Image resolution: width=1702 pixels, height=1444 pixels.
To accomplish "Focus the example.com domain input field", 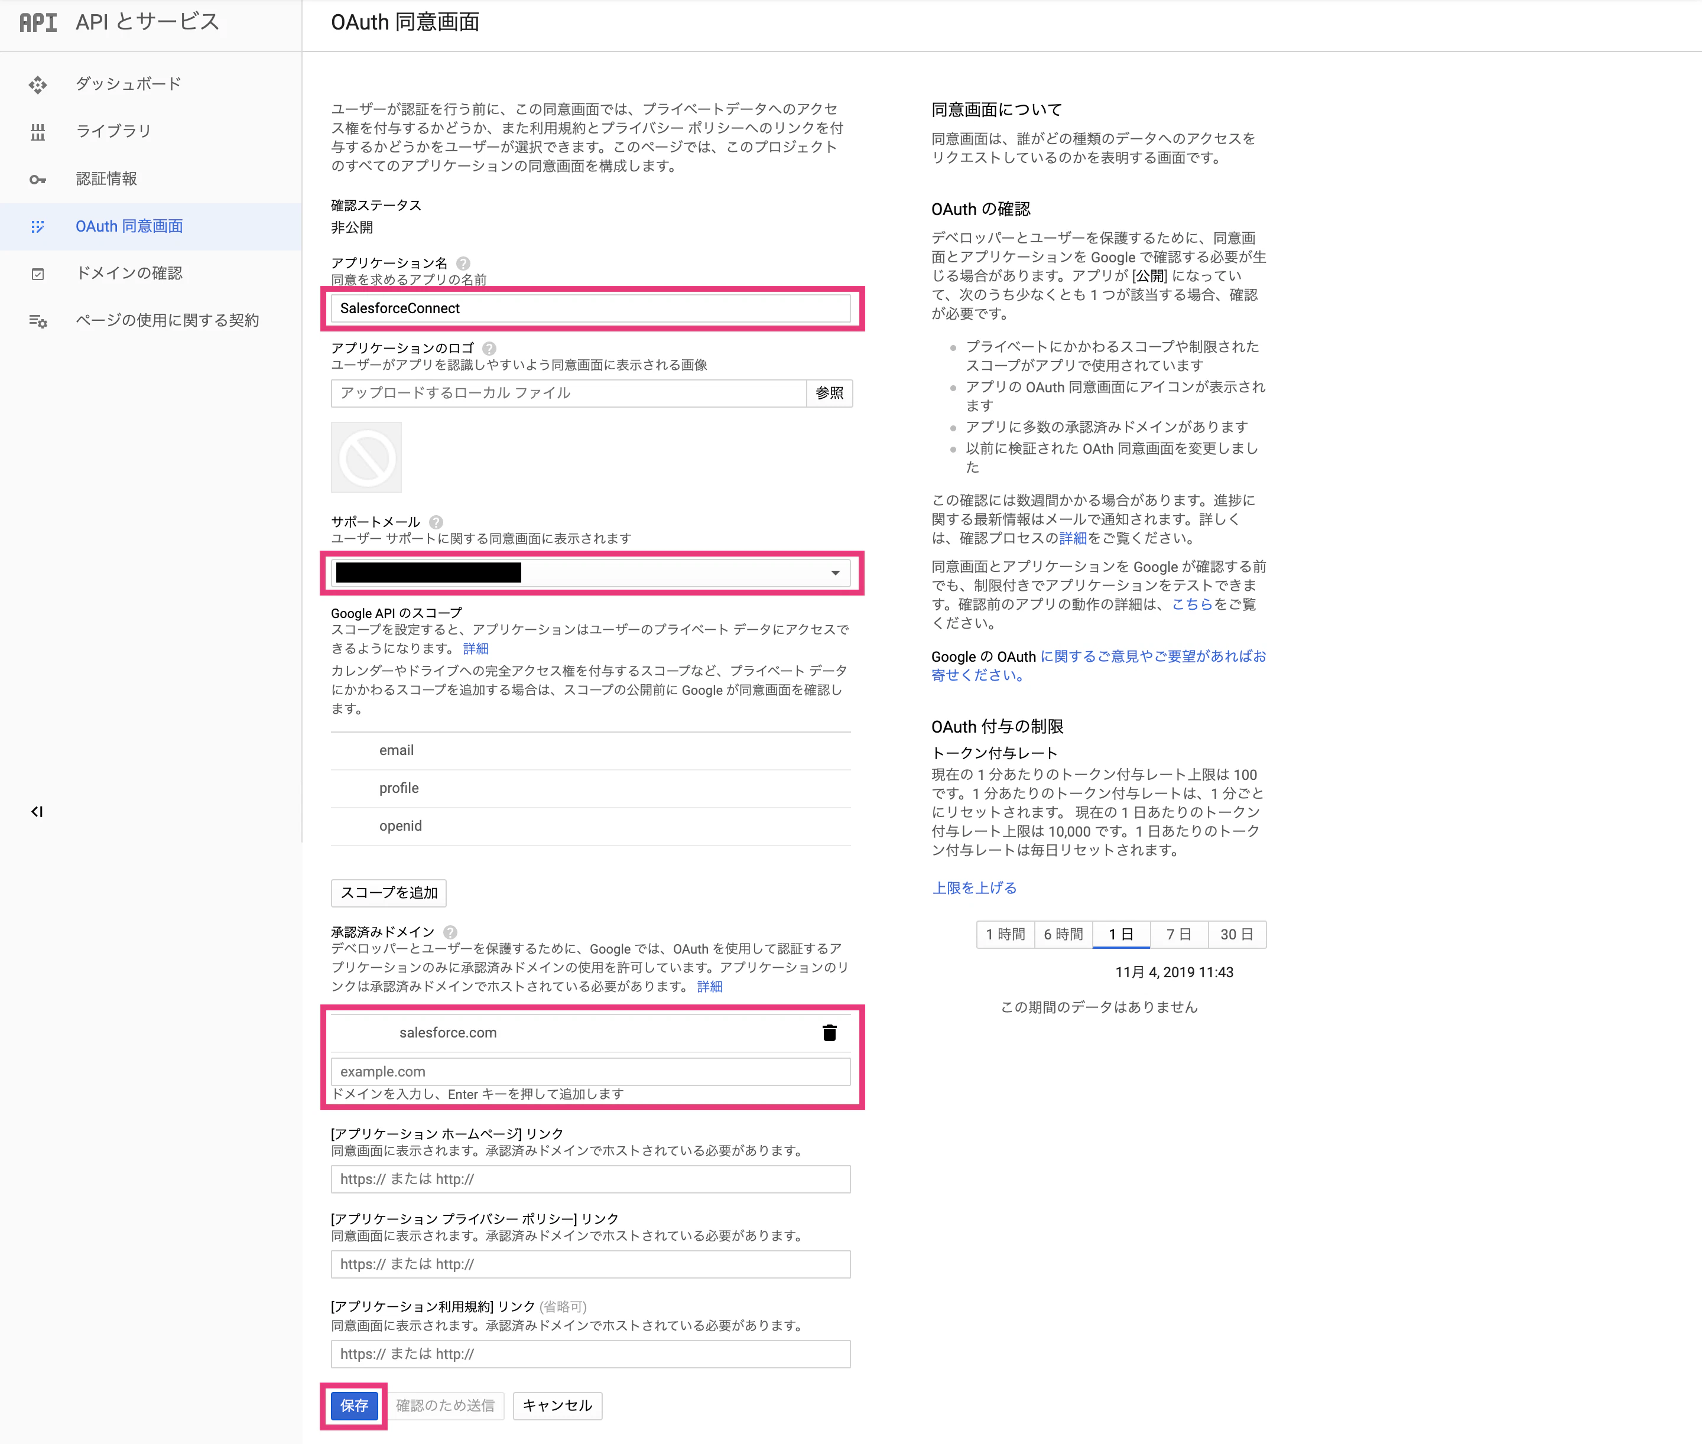I will pyautogui.click(x=590, y=1072).
